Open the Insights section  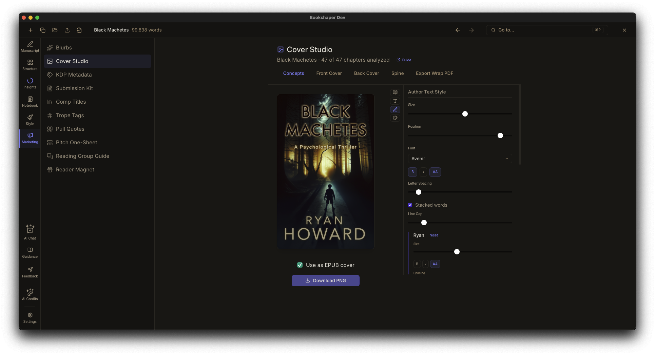pyautogui.click(x=30, y=83)
